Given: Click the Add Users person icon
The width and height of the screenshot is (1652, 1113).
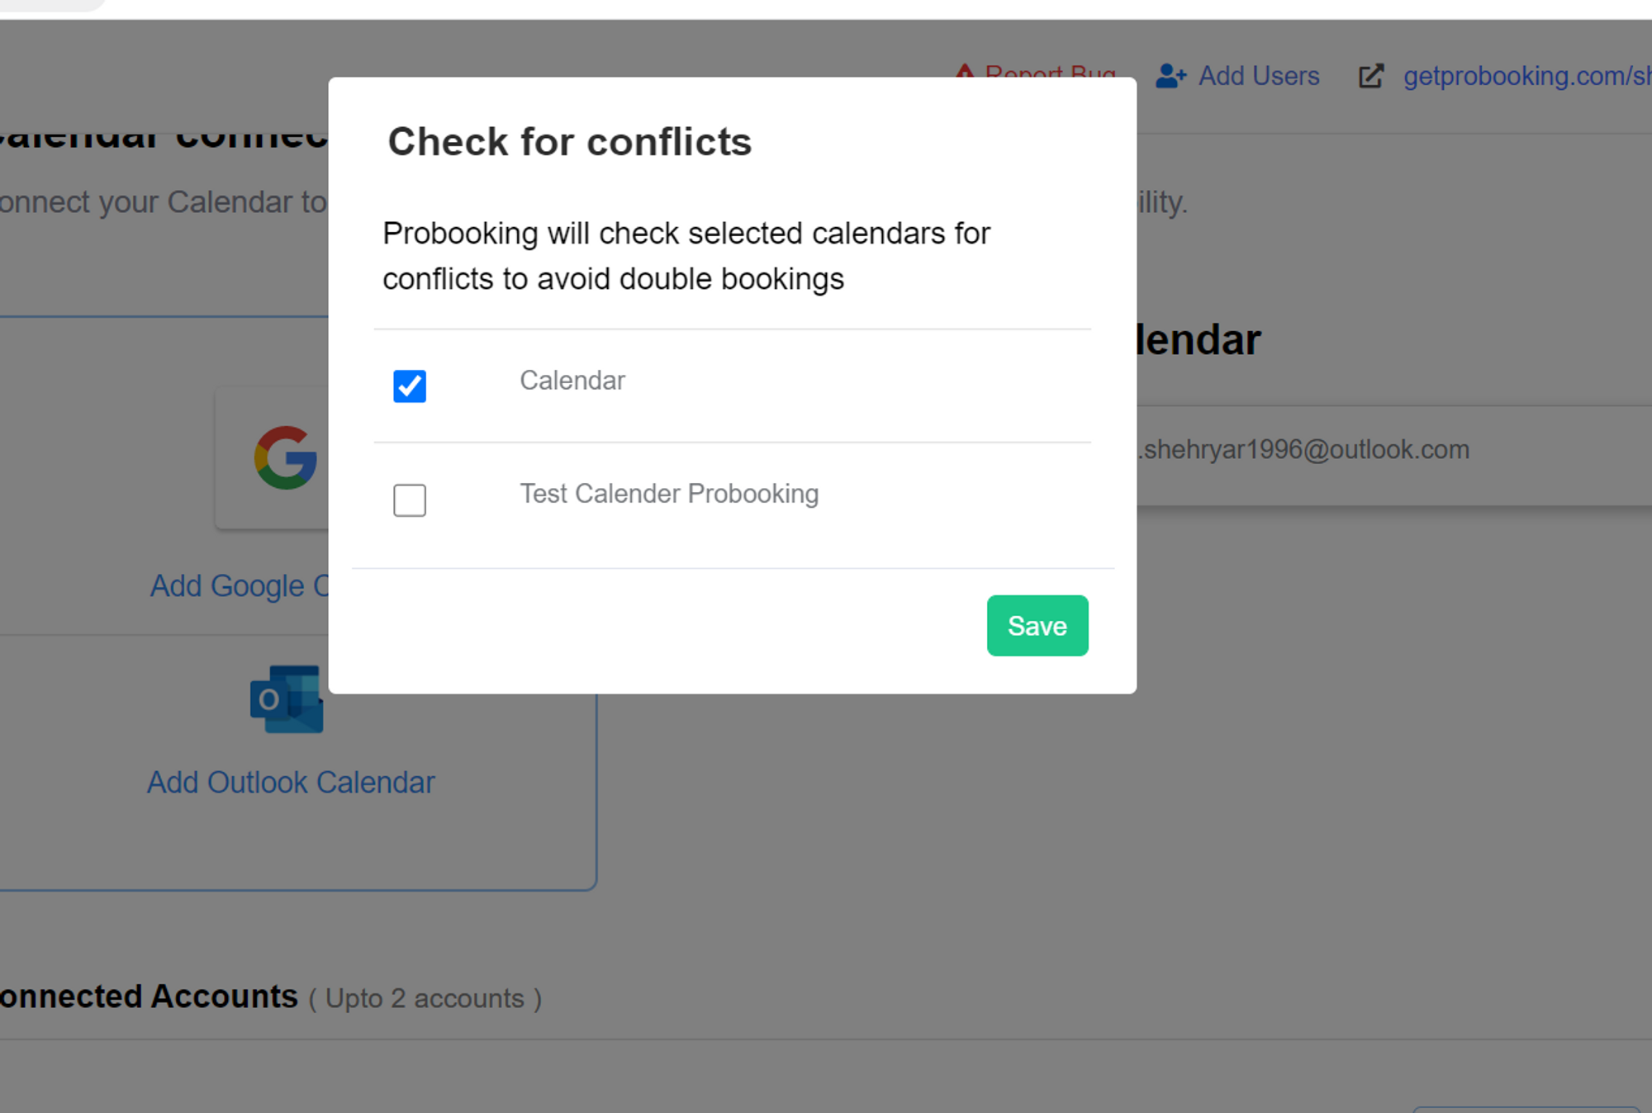Looking at the screenshot, I should (x=1170, y=76).
